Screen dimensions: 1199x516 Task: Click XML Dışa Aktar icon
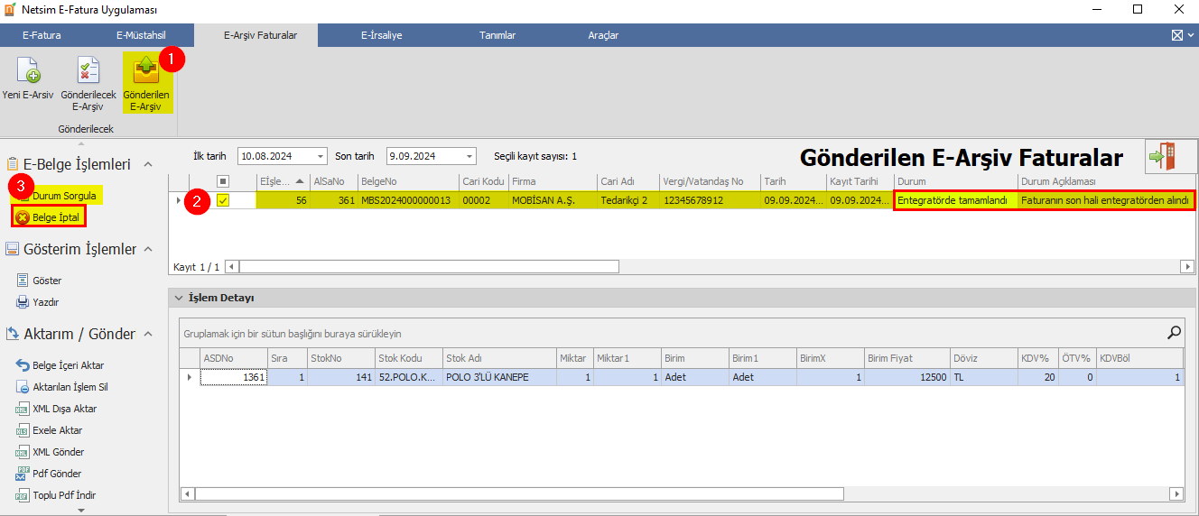pos(23,409)
